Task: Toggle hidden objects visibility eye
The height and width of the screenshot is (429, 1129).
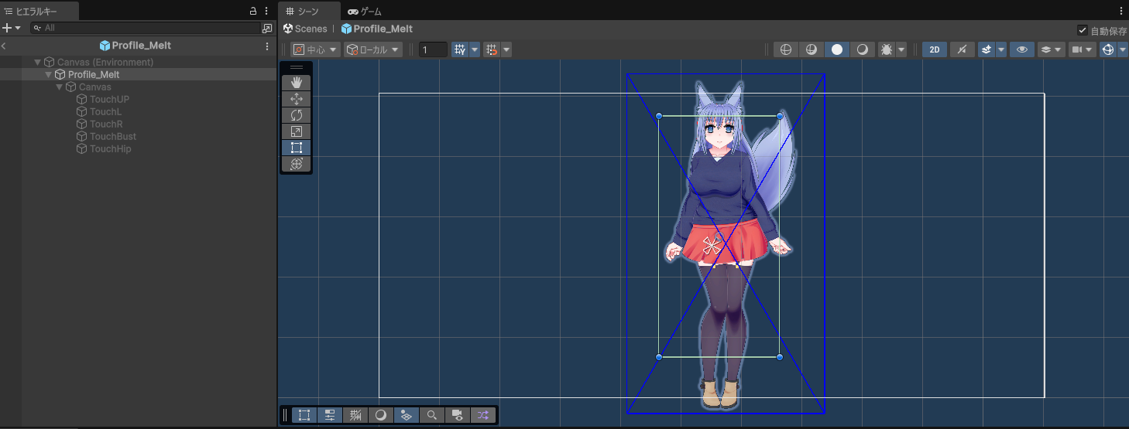Action: [1022, 49]
